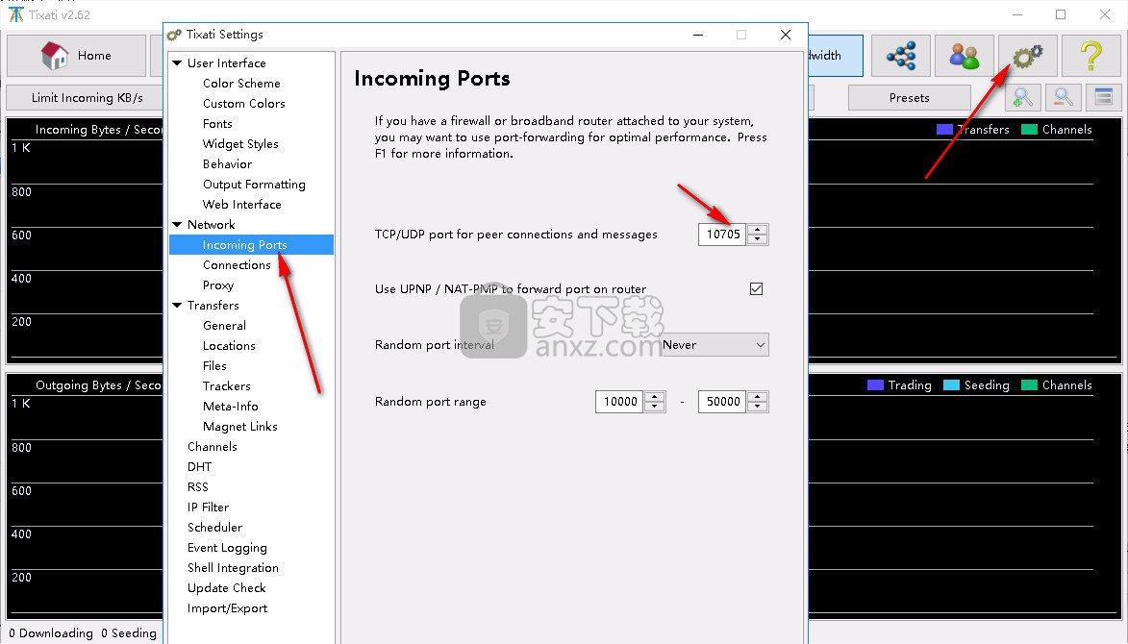
Task: Collapse the Transfers tree section
Action: pos(177,306)
